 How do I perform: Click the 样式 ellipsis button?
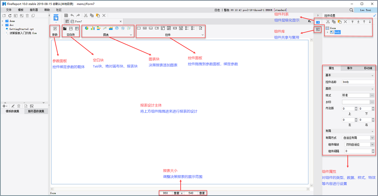(372, 95)
